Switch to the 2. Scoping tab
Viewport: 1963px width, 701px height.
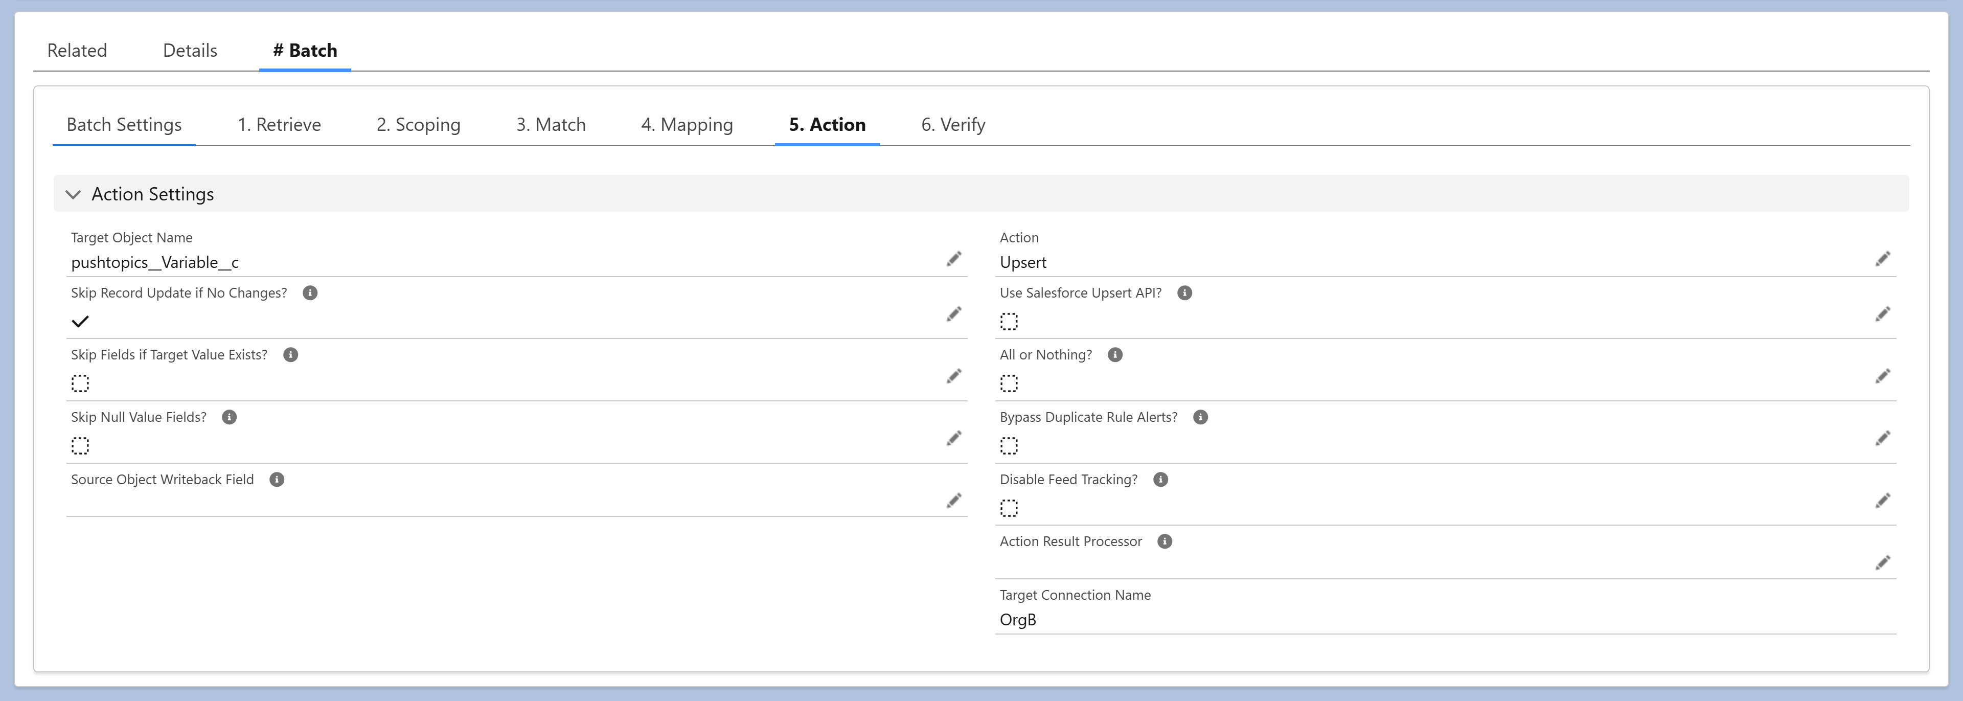click(418, 125)
